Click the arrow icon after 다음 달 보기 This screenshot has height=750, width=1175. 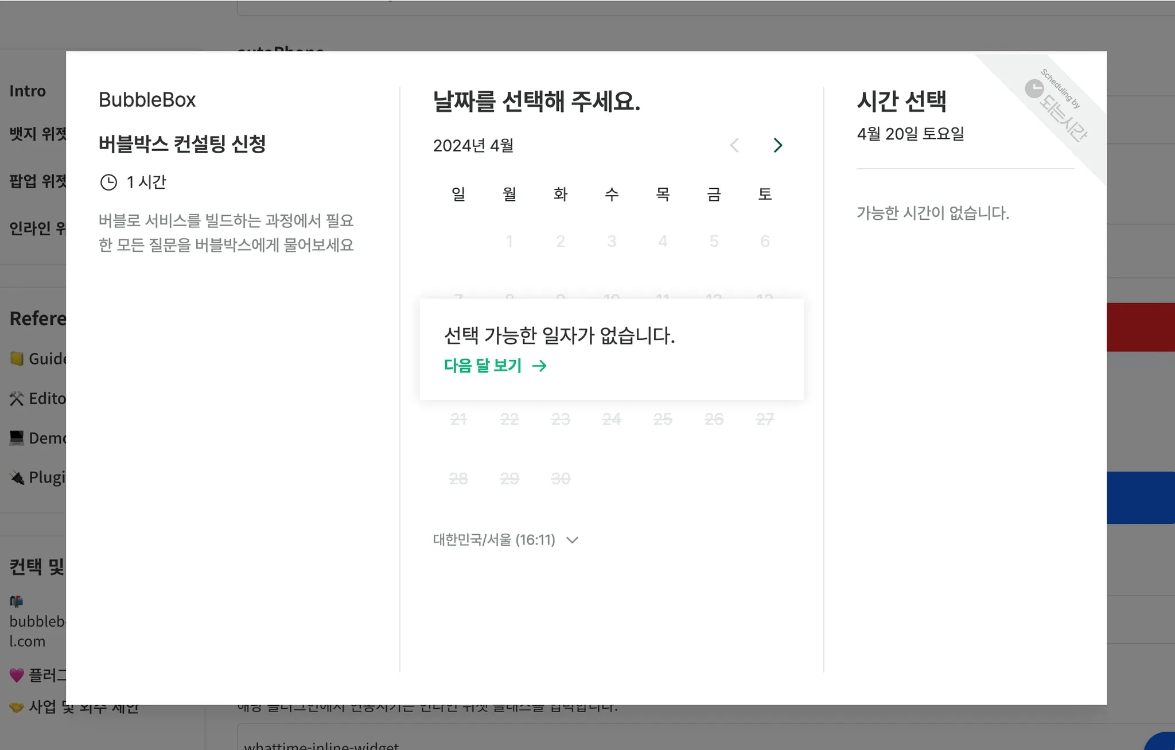click(539, 366)
